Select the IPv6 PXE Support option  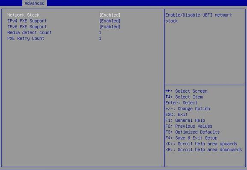27,27
